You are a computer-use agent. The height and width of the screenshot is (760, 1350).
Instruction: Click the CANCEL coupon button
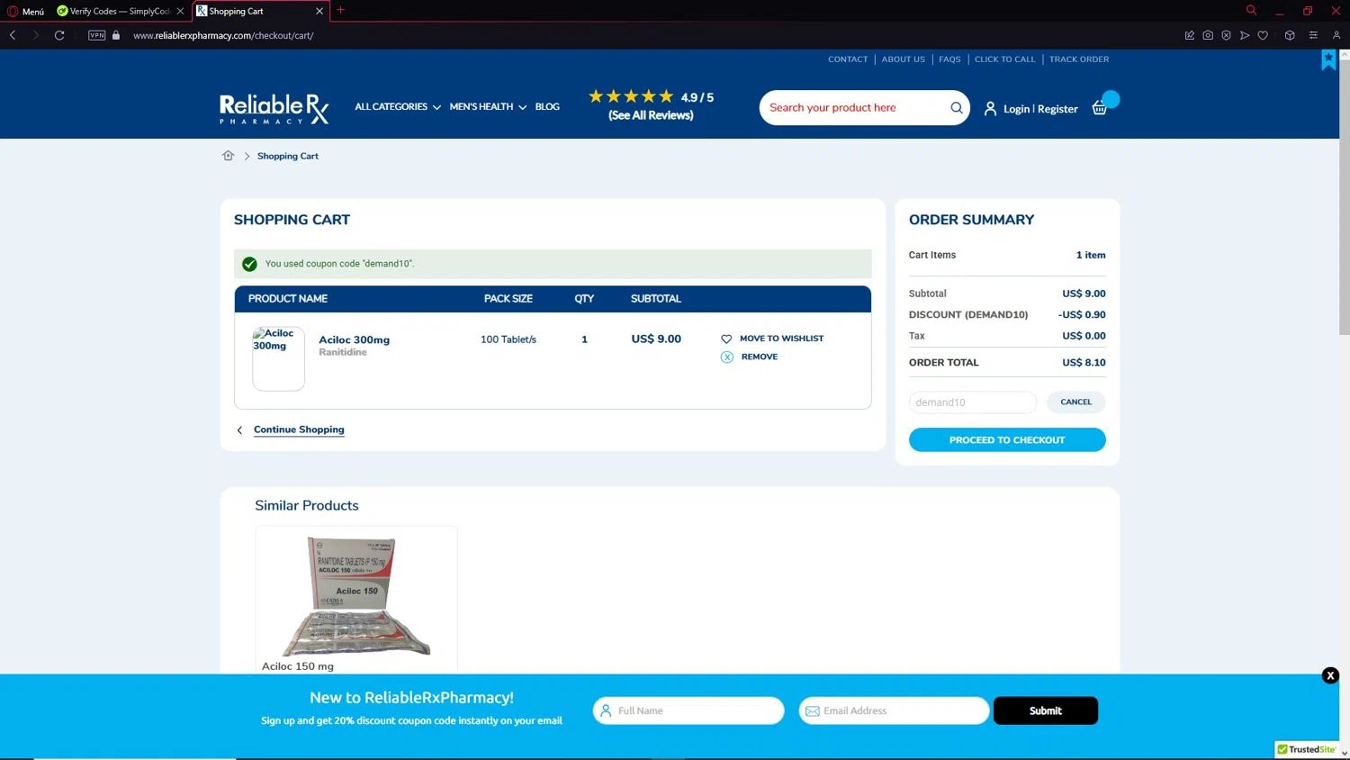pos(1076,403)
